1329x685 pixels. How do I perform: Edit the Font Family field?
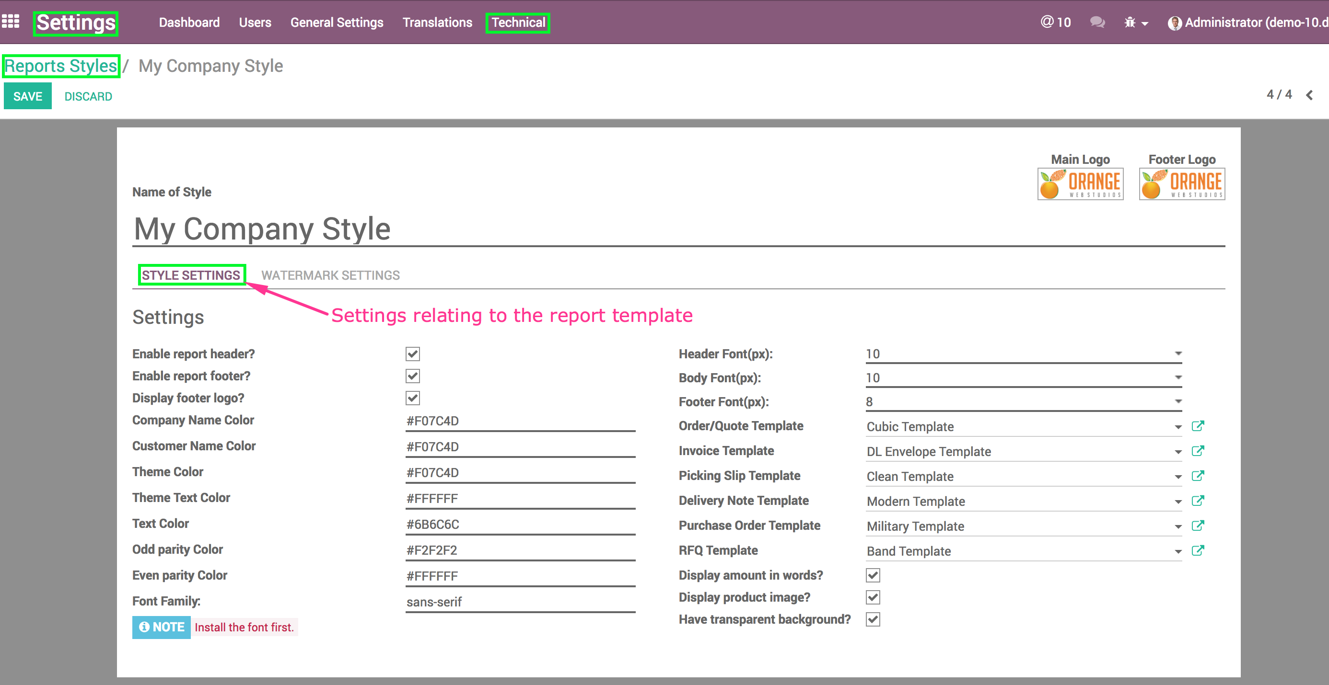[520, 602]
